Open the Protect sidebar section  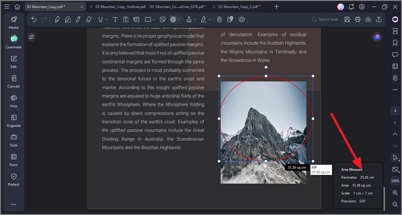(14, 179)
